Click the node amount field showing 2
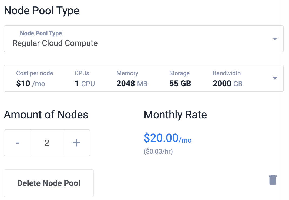Image resolution: width=289 pixels, height=200 pixels. [47, 143]
